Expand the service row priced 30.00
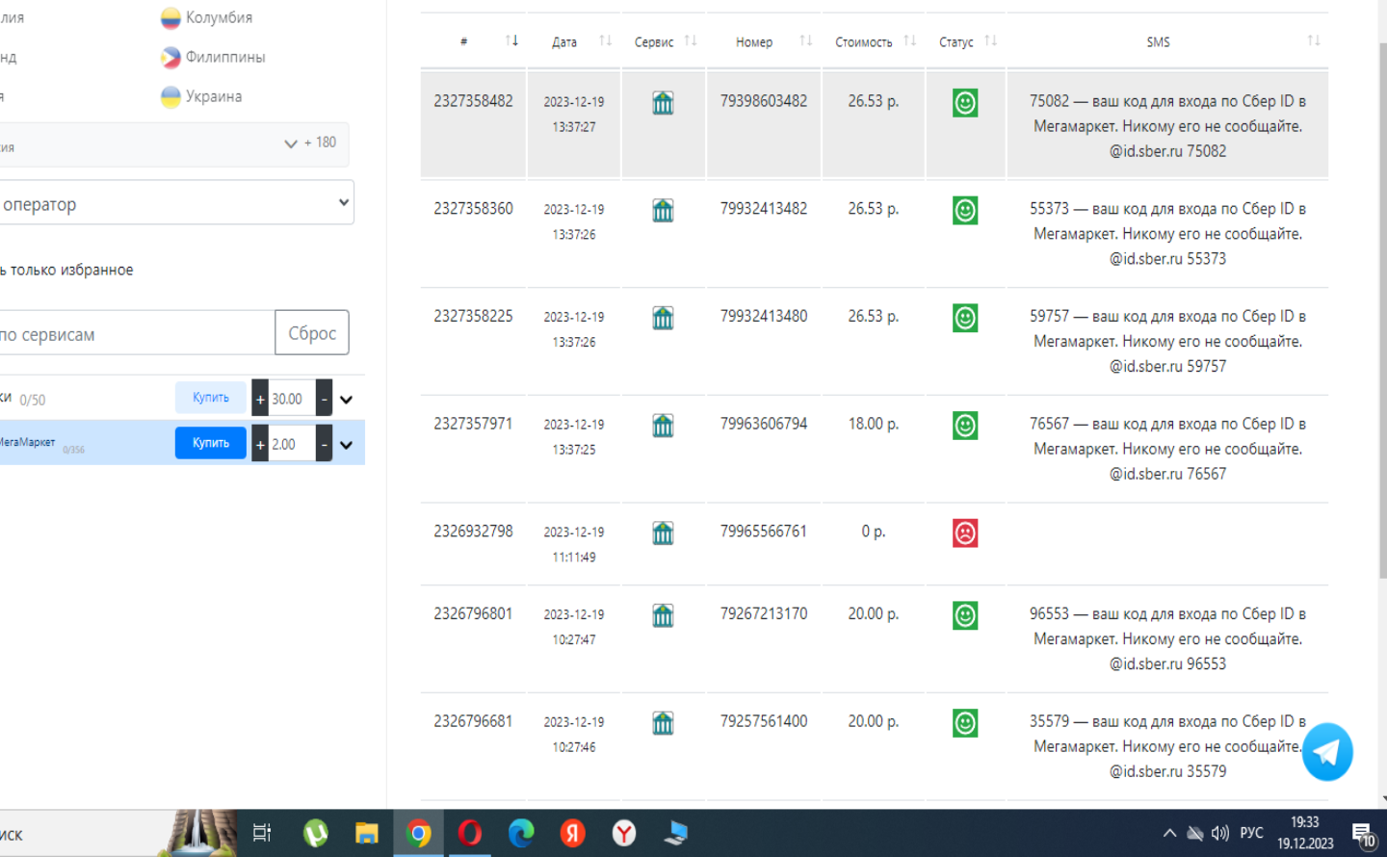The height and width of the screenshot is (857, 1387). click(x=347, y=400)
